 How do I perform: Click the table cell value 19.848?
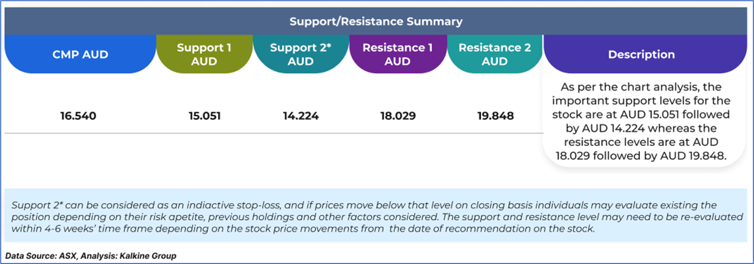pos(494,116)
